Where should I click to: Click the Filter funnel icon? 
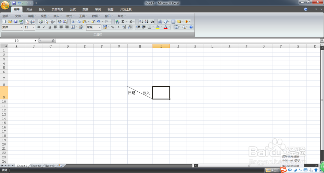pos(152,21)
